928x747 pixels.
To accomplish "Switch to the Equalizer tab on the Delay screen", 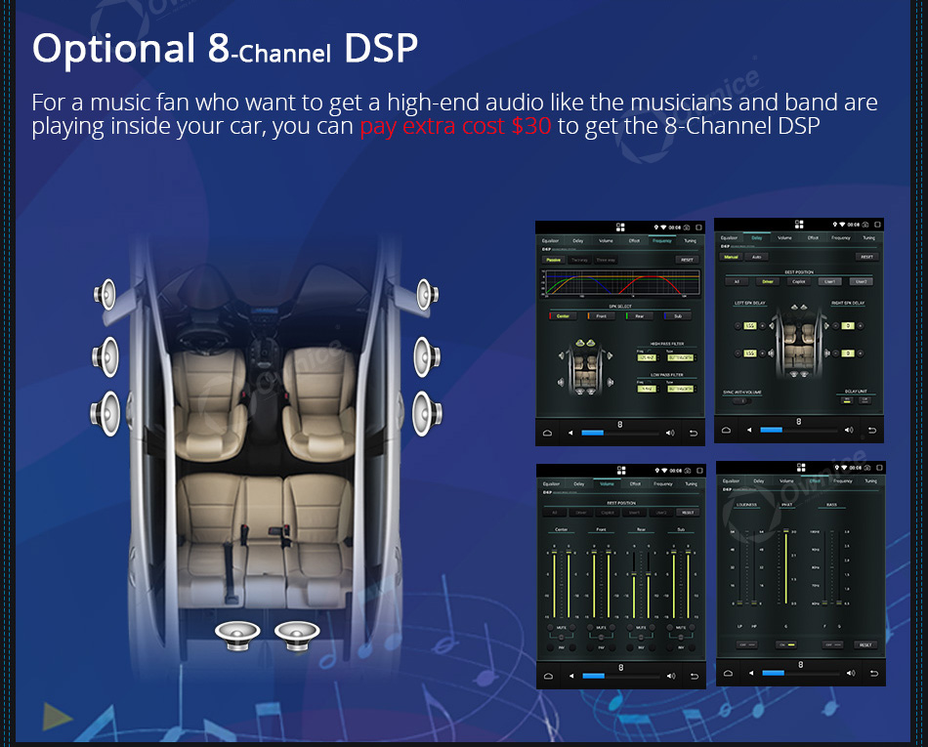I will [x=729, y=237].
